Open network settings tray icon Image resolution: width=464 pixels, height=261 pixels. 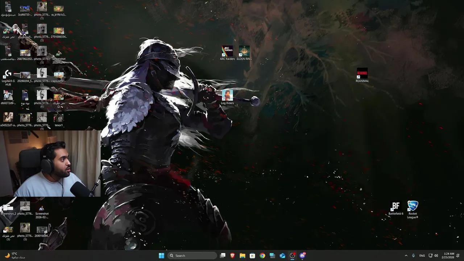(x=430, y=256)
